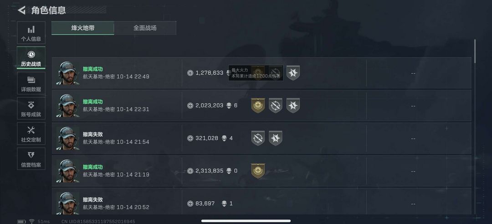Switch to the 烽火地带 tab
The width and height of the screenshot is (492, 224).
tap(83, 28)
